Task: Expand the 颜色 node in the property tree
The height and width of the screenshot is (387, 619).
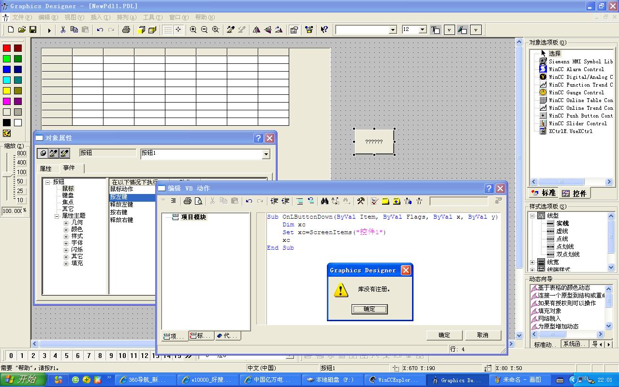Action: (x=66, y=229)
